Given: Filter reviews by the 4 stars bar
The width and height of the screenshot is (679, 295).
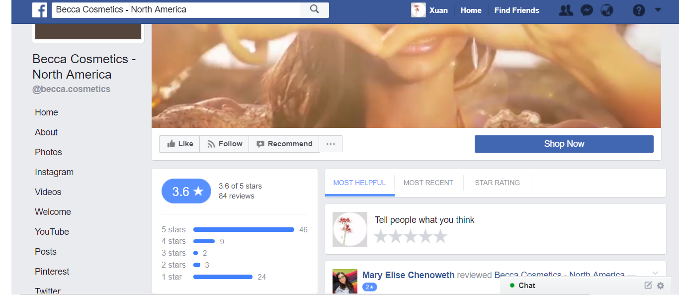Looking at the screenshot, I should pyautogui.click(x=204, y=241).
